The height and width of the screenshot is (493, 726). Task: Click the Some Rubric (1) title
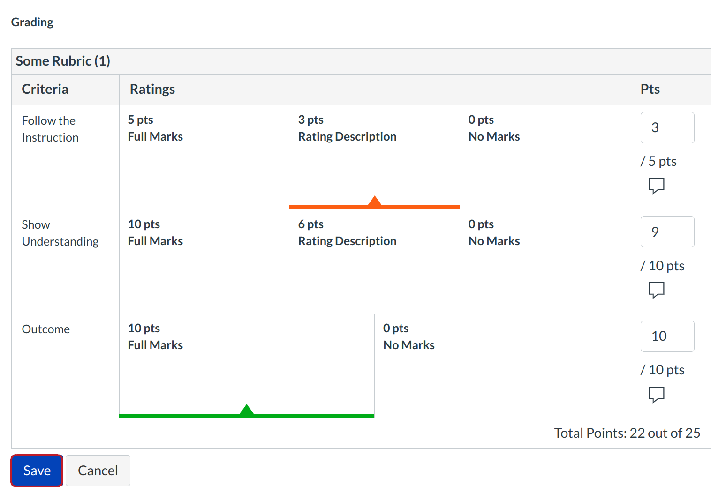(63, 61)
